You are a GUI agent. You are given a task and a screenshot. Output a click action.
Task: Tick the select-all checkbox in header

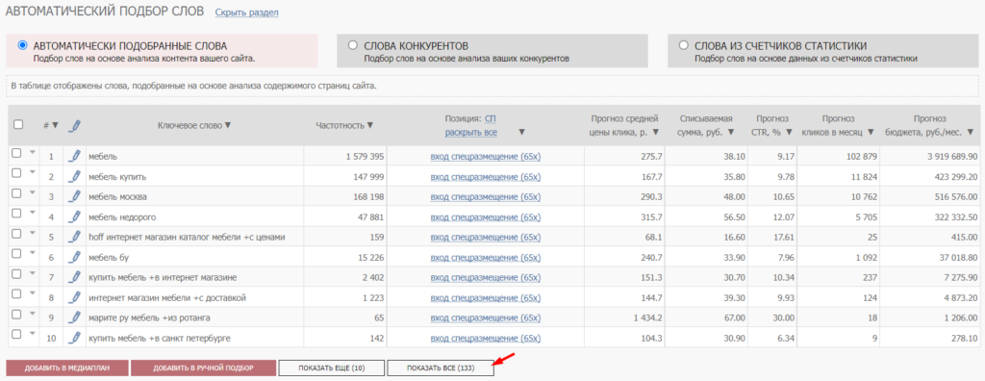[x=18, y=124]
